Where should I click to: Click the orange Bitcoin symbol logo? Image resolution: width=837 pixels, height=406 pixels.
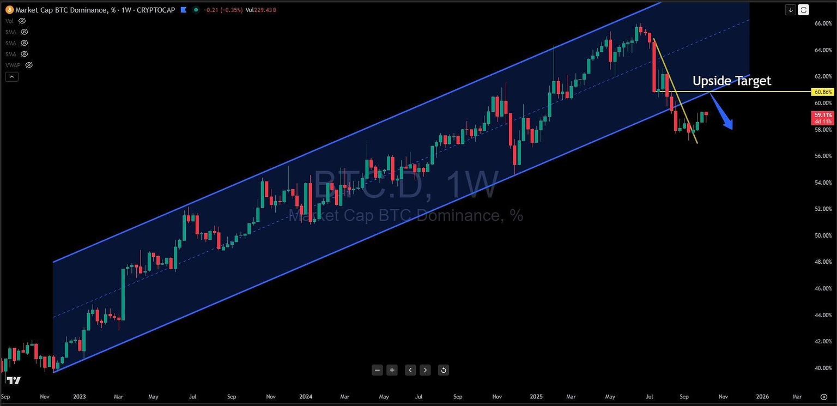9,10
